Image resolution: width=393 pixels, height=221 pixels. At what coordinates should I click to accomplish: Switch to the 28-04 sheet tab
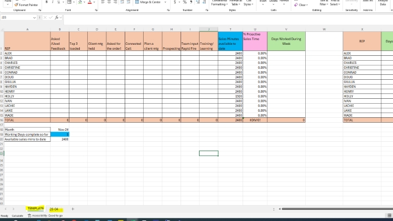point(54,209)
